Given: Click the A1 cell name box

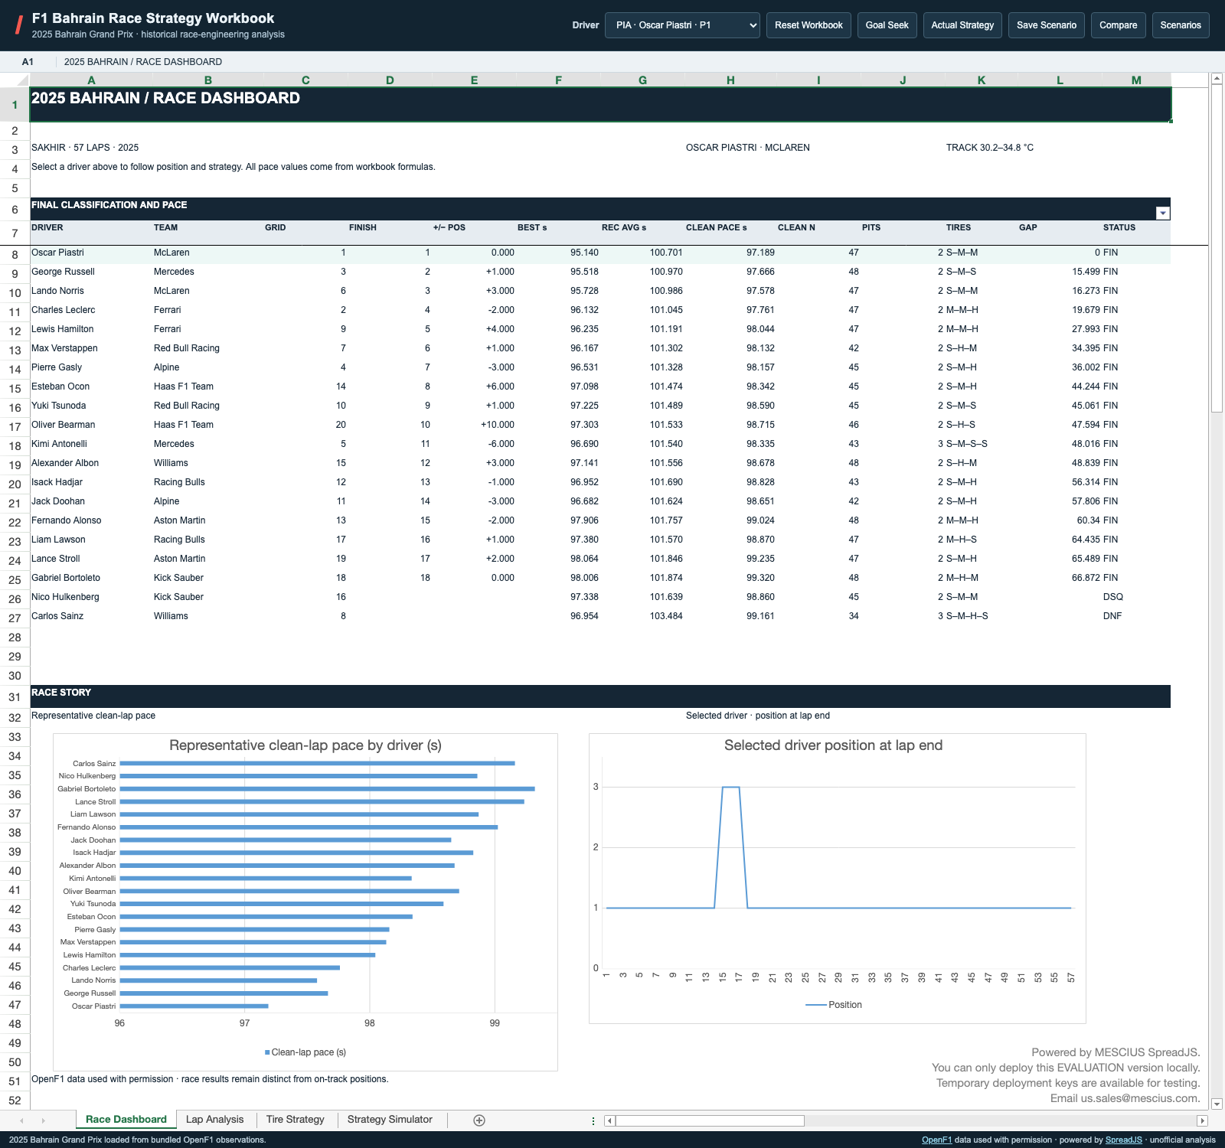Looking at the screenshot, I should [28, 62].
